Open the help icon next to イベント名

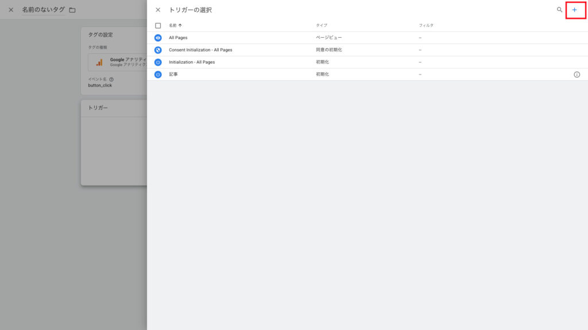pos(111,79)
